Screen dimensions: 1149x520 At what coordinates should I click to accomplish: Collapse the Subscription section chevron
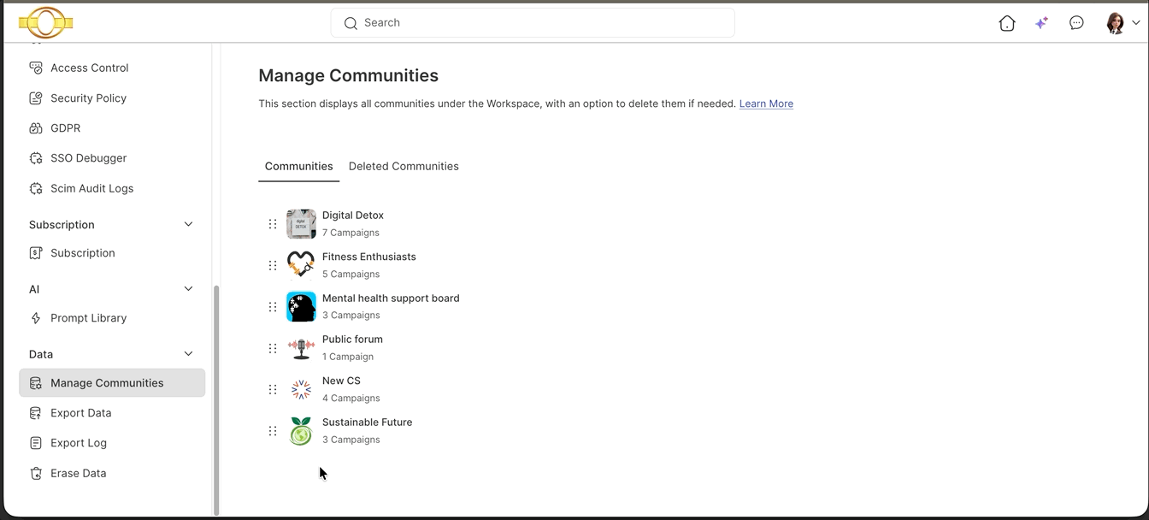pyautogui.click(x=189, y=224)
